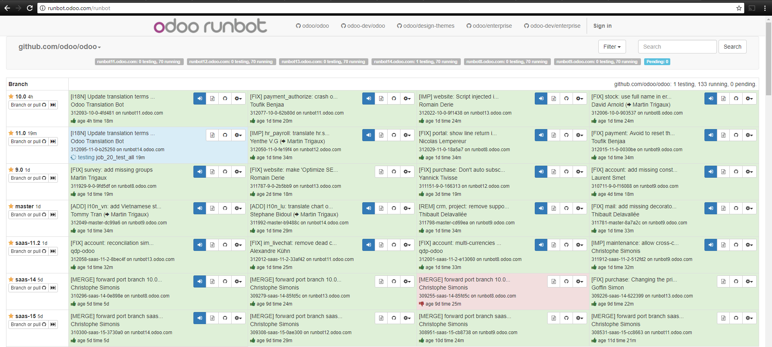Open gear menu for payment_authorize crash build
This screenshot has width=772, height=347.
click(x=407, y=99)
